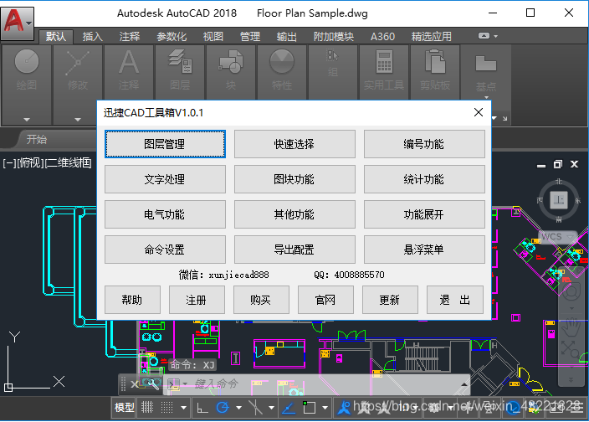
Task: Select the Pan hand tool in navigation bar
Action: coord(571,327)
